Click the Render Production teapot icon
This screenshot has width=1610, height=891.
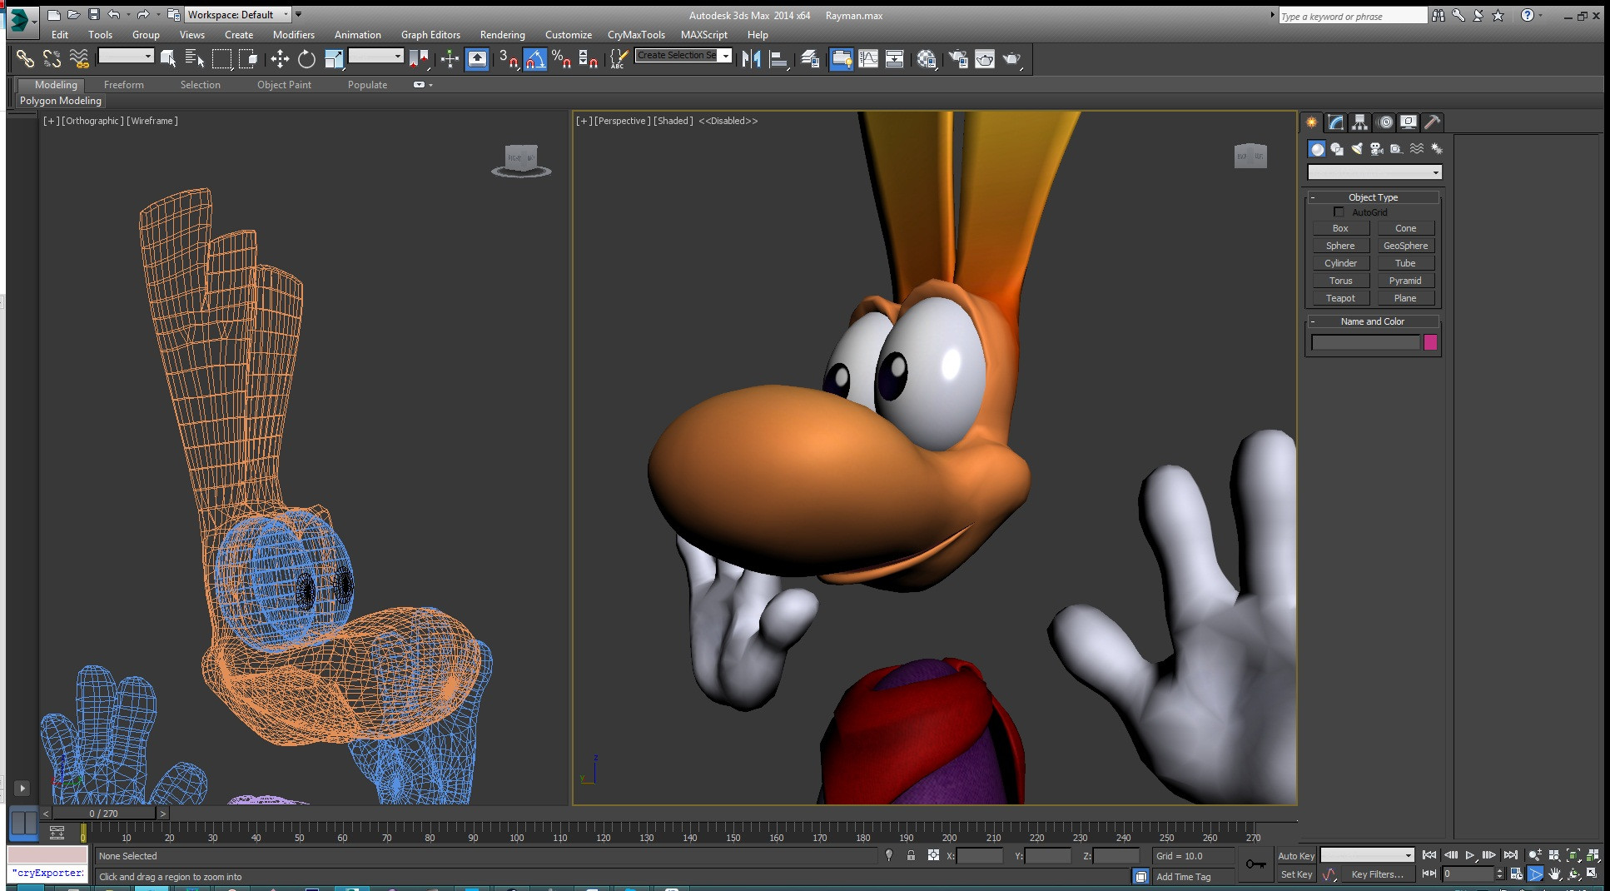1011,58
